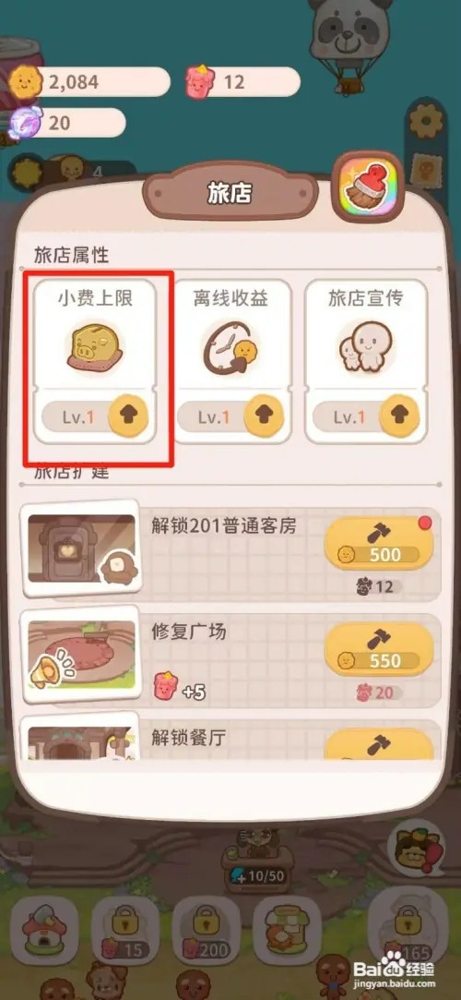This screenshot has height=1000, width=461.
Task: Tap the locked slot requiring 200 stars
Action: click(207, 931)
